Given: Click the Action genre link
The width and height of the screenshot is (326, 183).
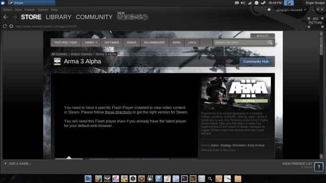Looking at the screenshot, I should (215, 146).
